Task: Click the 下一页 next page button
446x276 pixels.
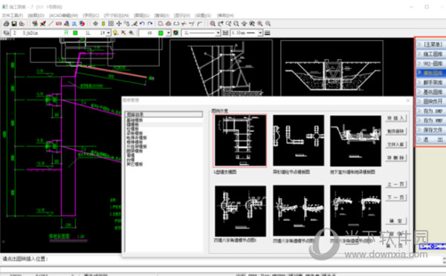Action: (395, 197)
